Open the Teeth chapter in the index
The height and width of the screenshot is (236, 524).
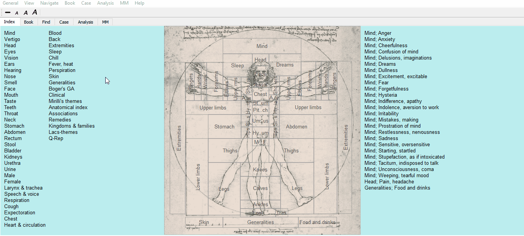pos(10,108)
